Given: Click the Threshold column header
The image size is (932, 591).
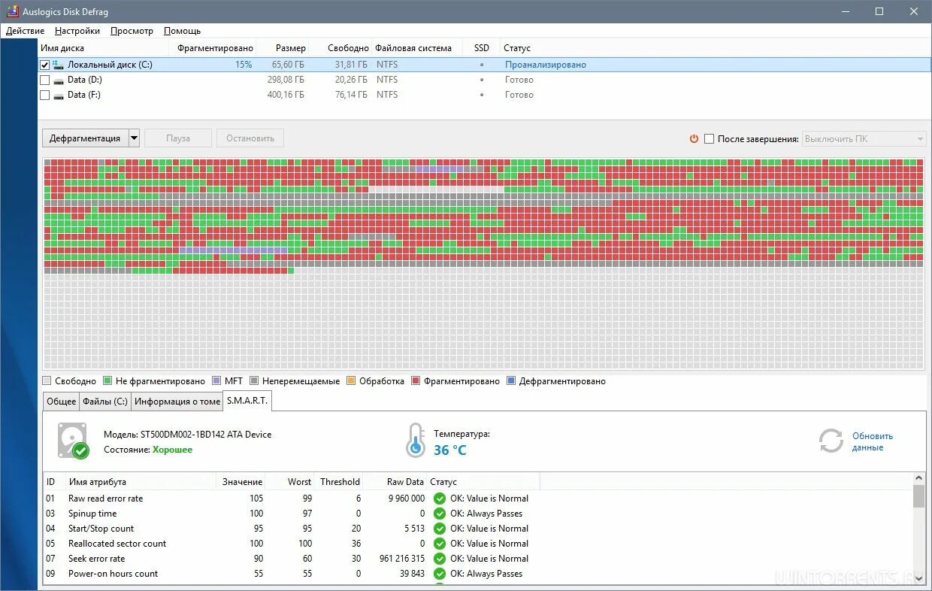Looking at the screenshot, I should click(x=339, y=482).
